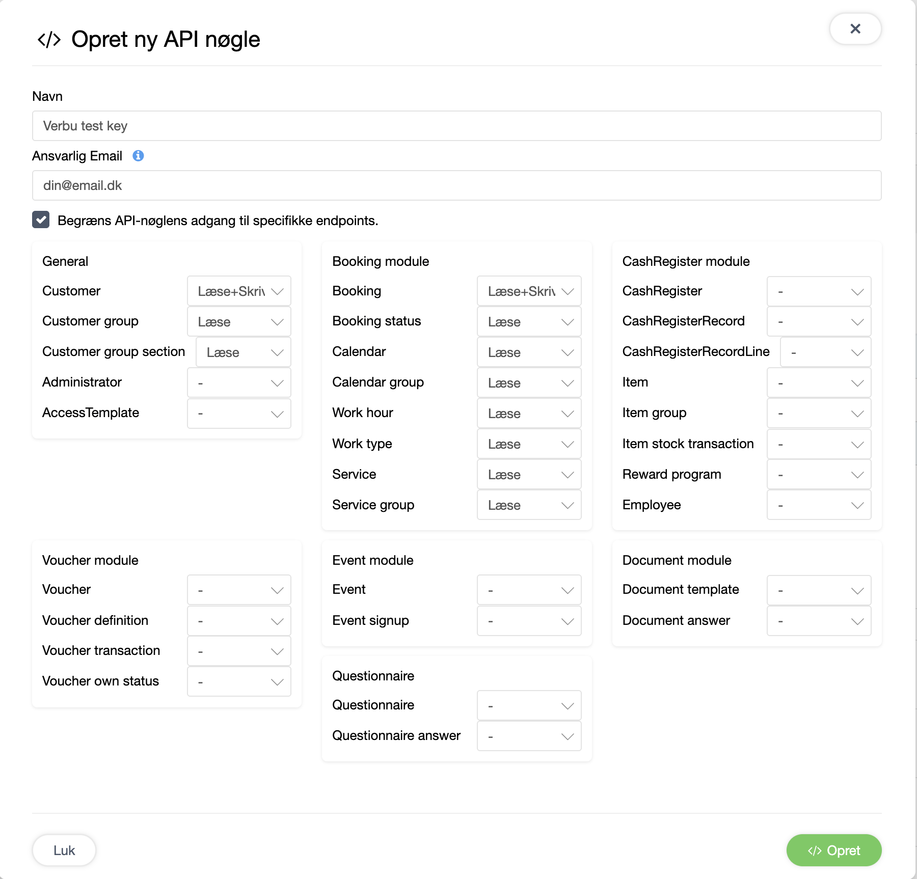Image resolution: width=917 pixels, height=879 pixels.
Task: Open the Calendar group dropdown
Action: click(x=529, y=383)
